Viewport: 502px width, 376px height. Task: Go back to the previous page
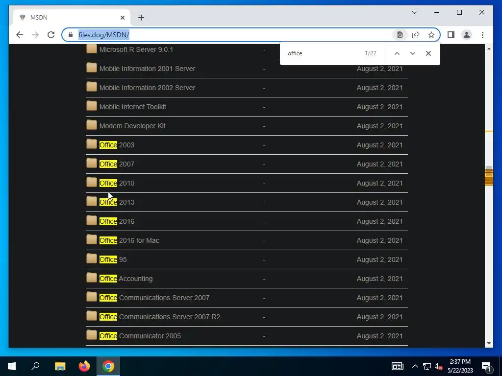[x=20, y=35]
